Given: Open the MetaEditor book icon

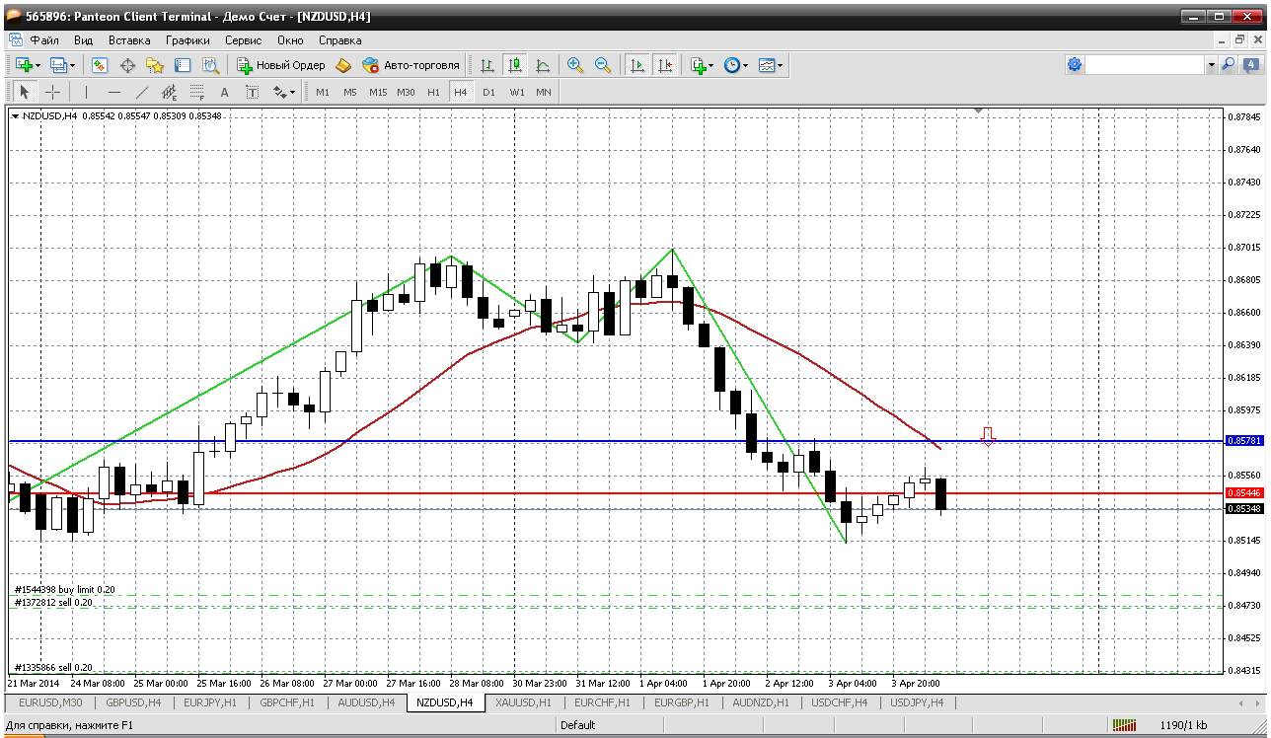Looking at the screenshot, I should click(343, 65).
